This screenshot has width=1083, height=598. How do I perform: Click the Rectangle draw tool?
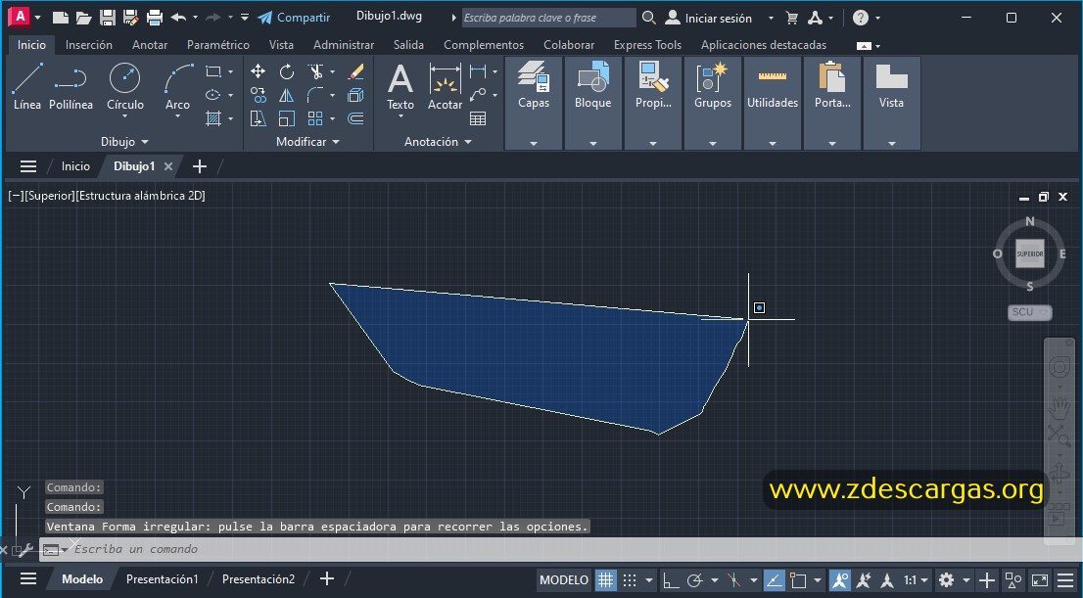pos(213,71)
